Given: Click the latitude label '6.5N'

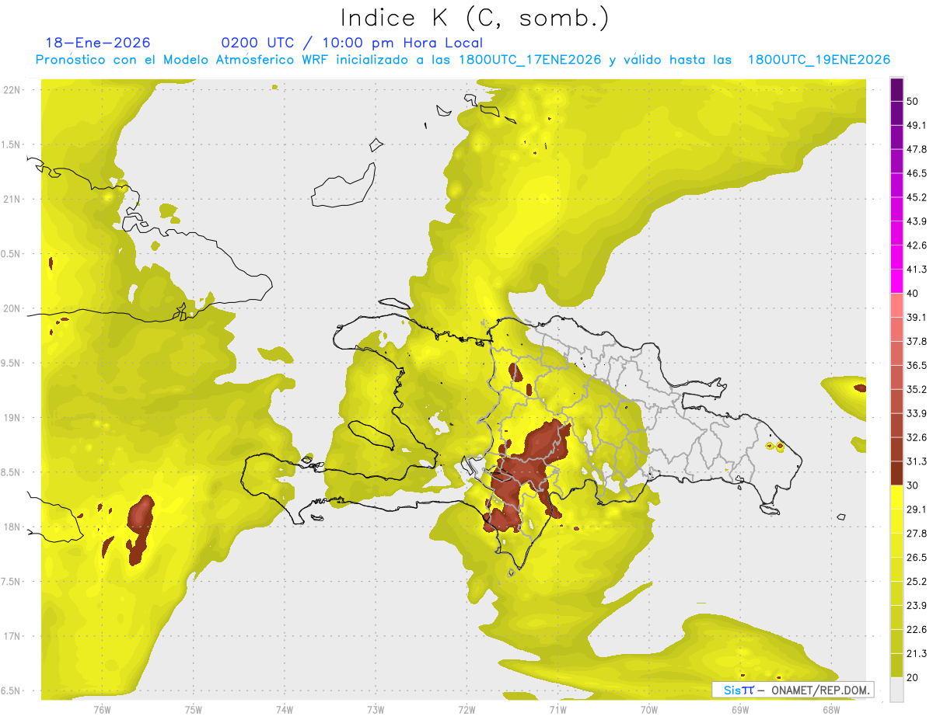Looking at the screenshot, I should 9,690.
